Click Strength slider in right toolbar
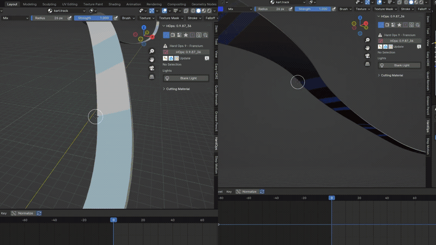This screenshot has width=436, height=245. point(312,9)
